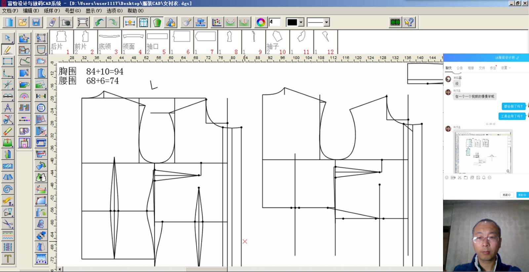Select the compass tool in left toolbar
529x272 pixels.
8,108
